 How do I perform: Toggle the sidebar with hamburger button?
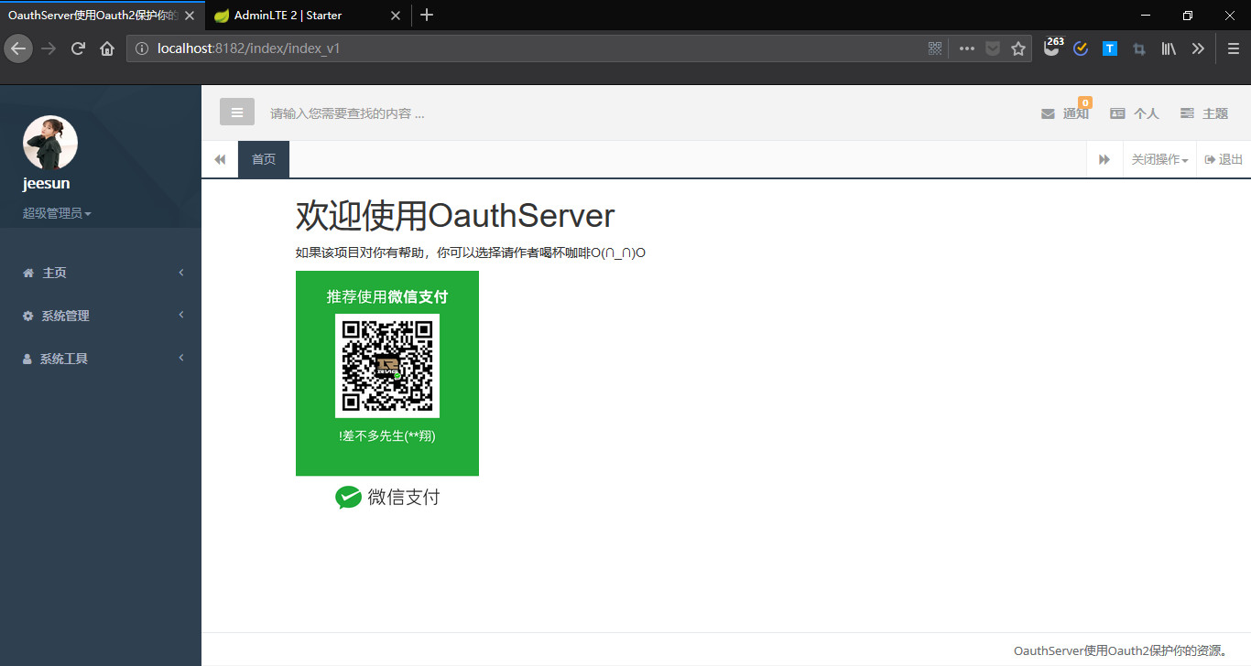(x=237, y=113)
